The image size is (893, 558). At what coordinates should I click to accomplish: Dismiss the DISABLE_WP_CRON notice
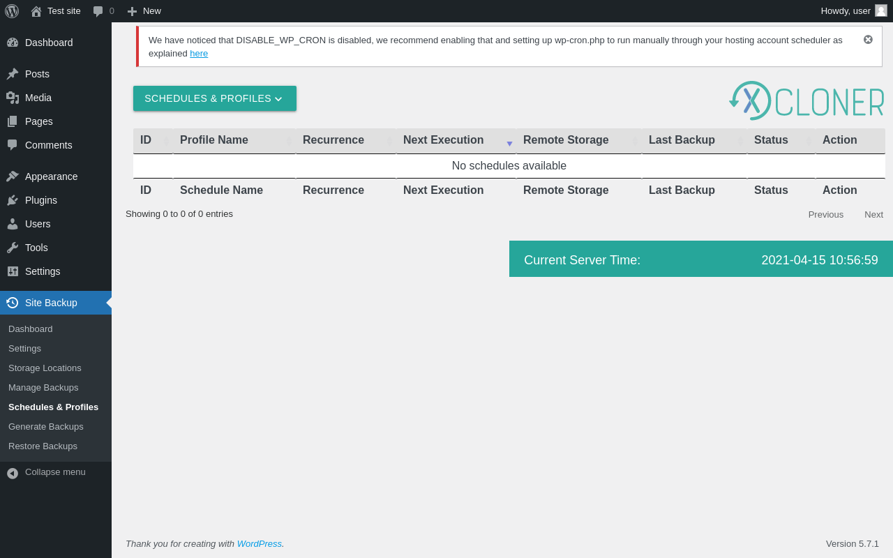point(868,40)
